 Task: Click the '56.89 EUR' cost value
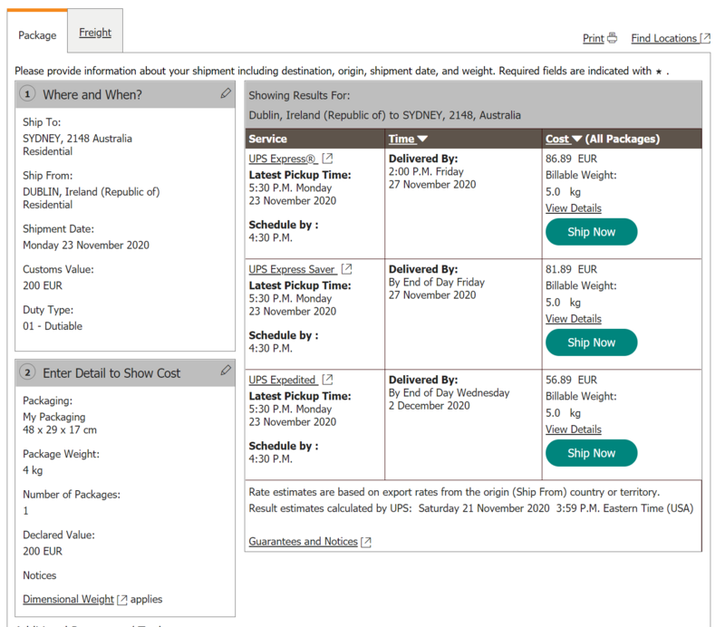(572, 380)
